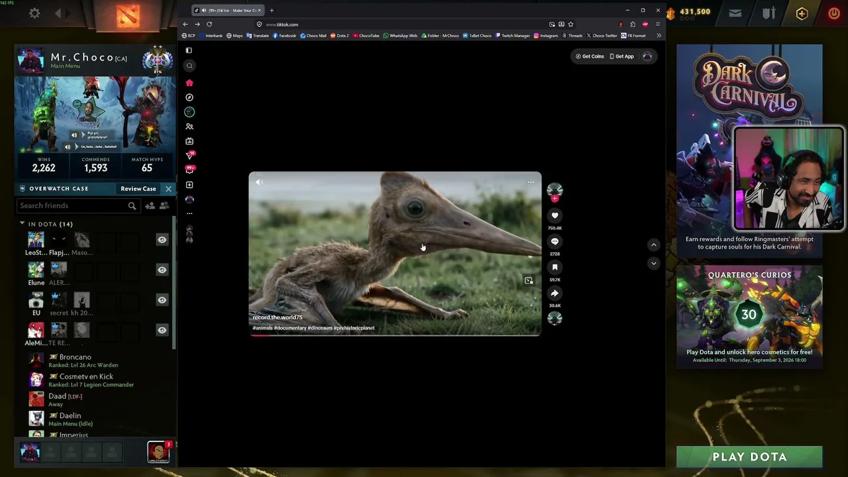Viewport: 848px width, 477px height.
Task: Open the Quartero's Curios promo
Action: tap(749, 316)
